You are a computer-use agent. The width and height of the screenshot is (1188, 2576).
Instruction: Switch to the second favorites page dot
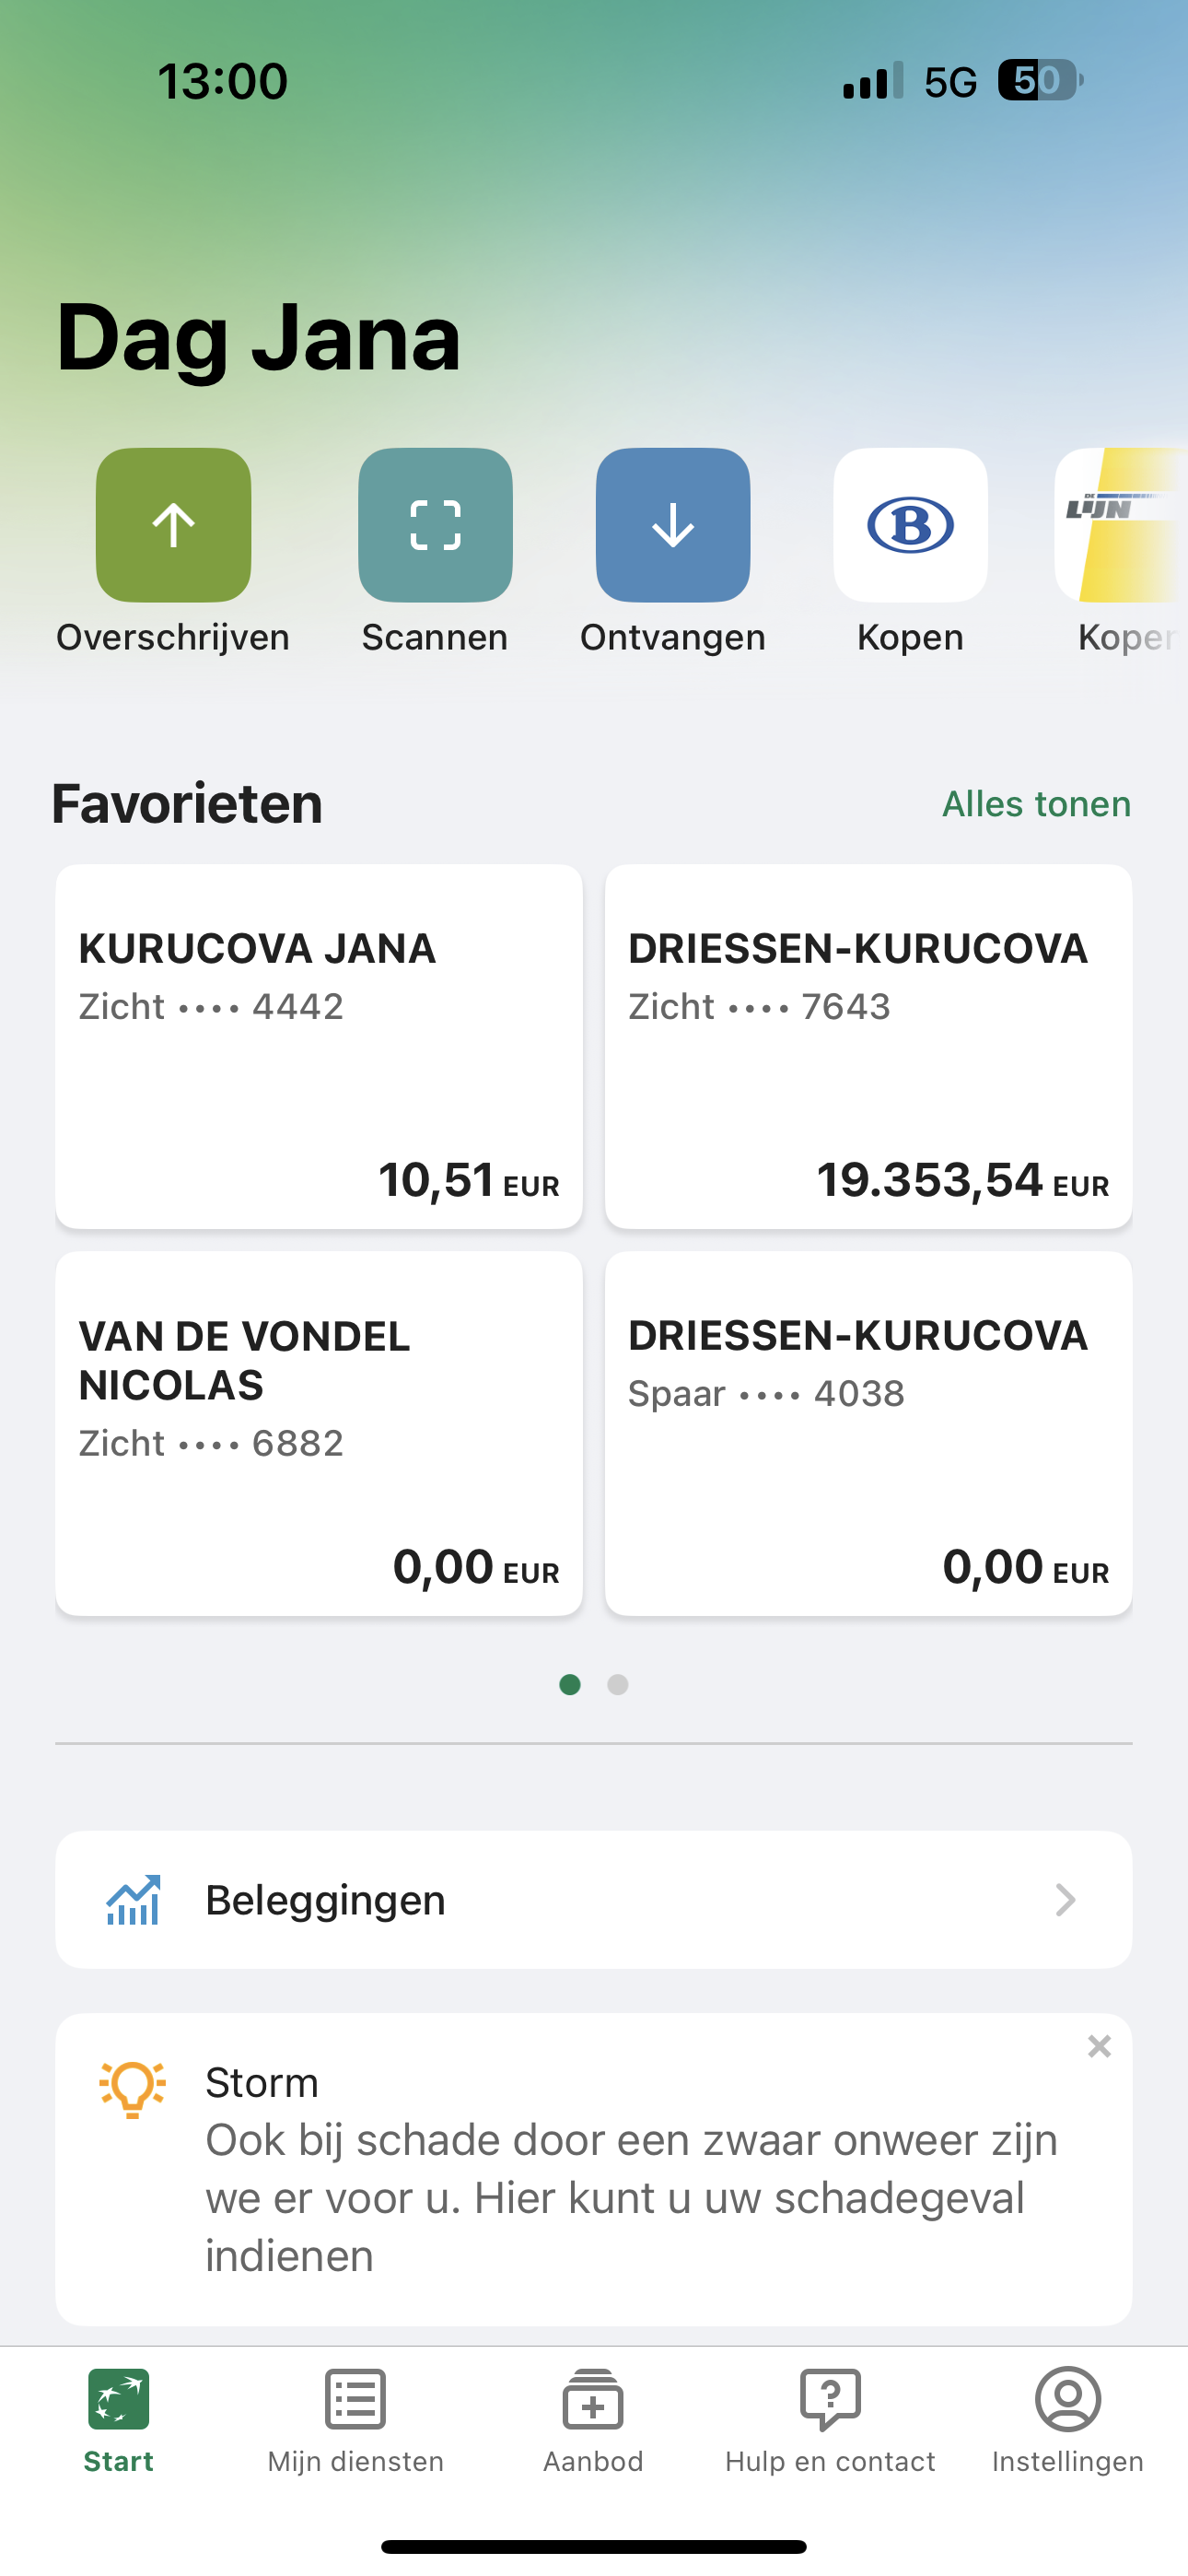[618, 1685]
